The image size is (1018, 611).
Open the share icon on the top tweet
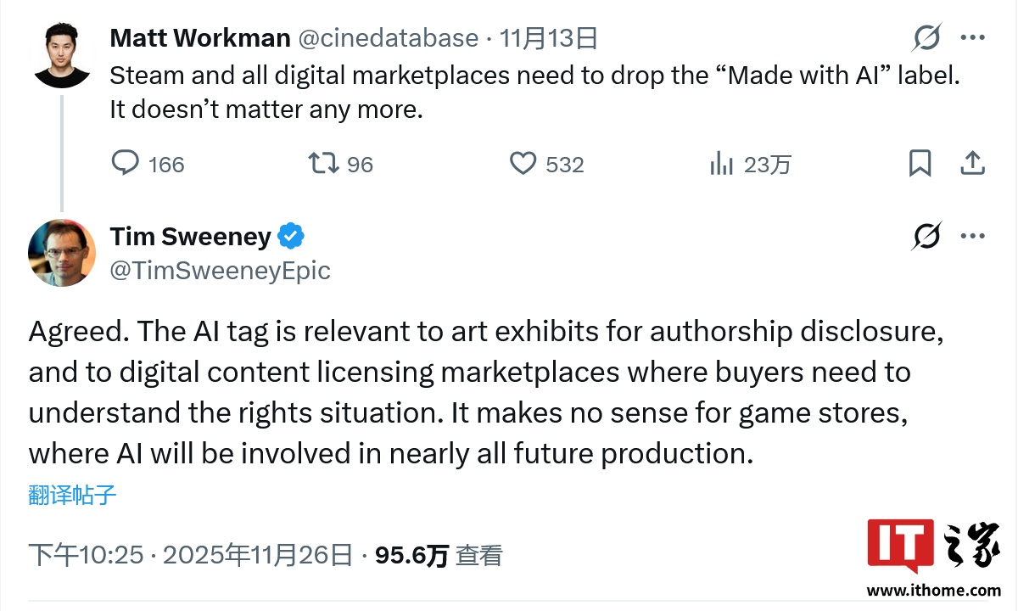(972, 164)
